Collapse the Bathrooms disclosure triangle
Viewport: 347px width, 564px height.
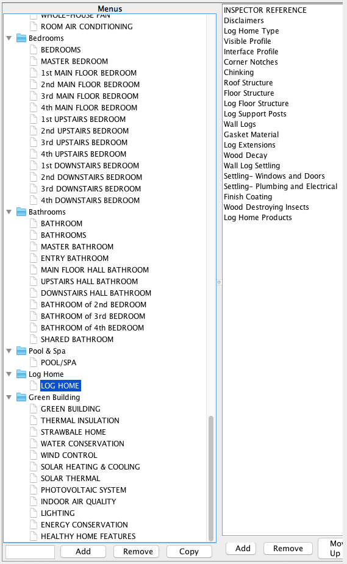click(9, 212)
